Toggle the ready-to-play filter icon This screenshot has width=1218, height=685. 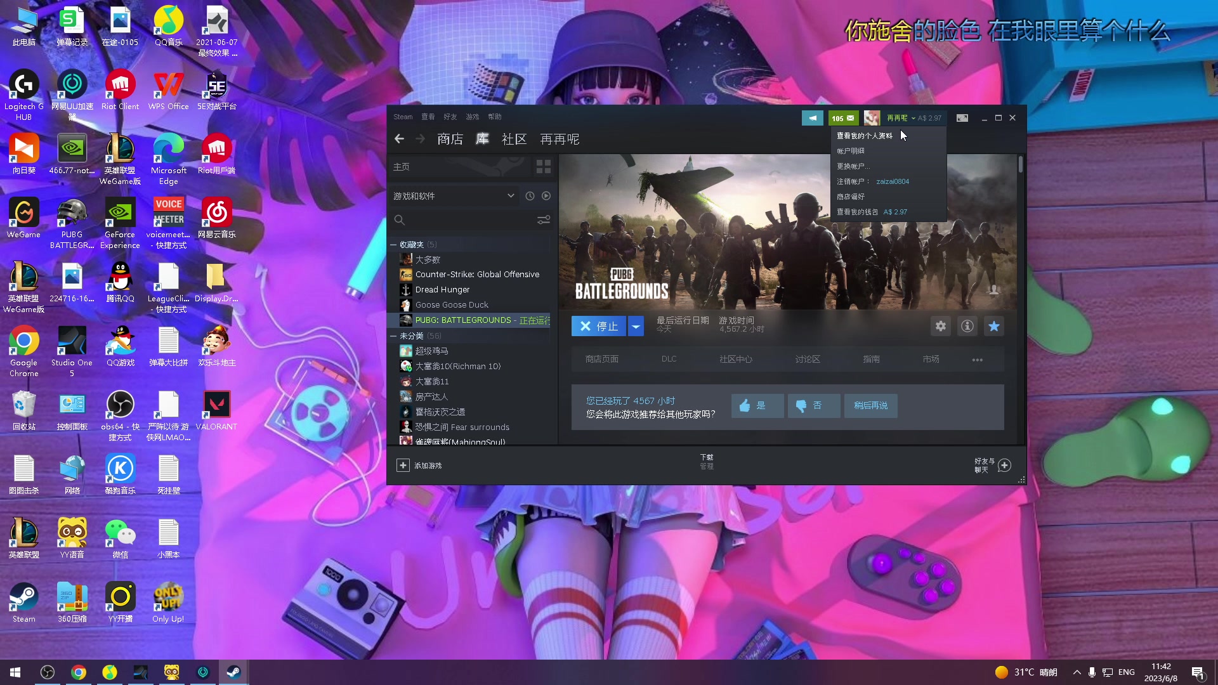click(546, 196)
